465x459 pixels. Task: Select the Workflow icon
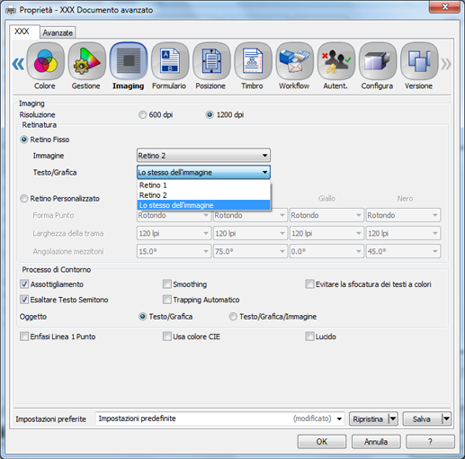coord(294,61)
